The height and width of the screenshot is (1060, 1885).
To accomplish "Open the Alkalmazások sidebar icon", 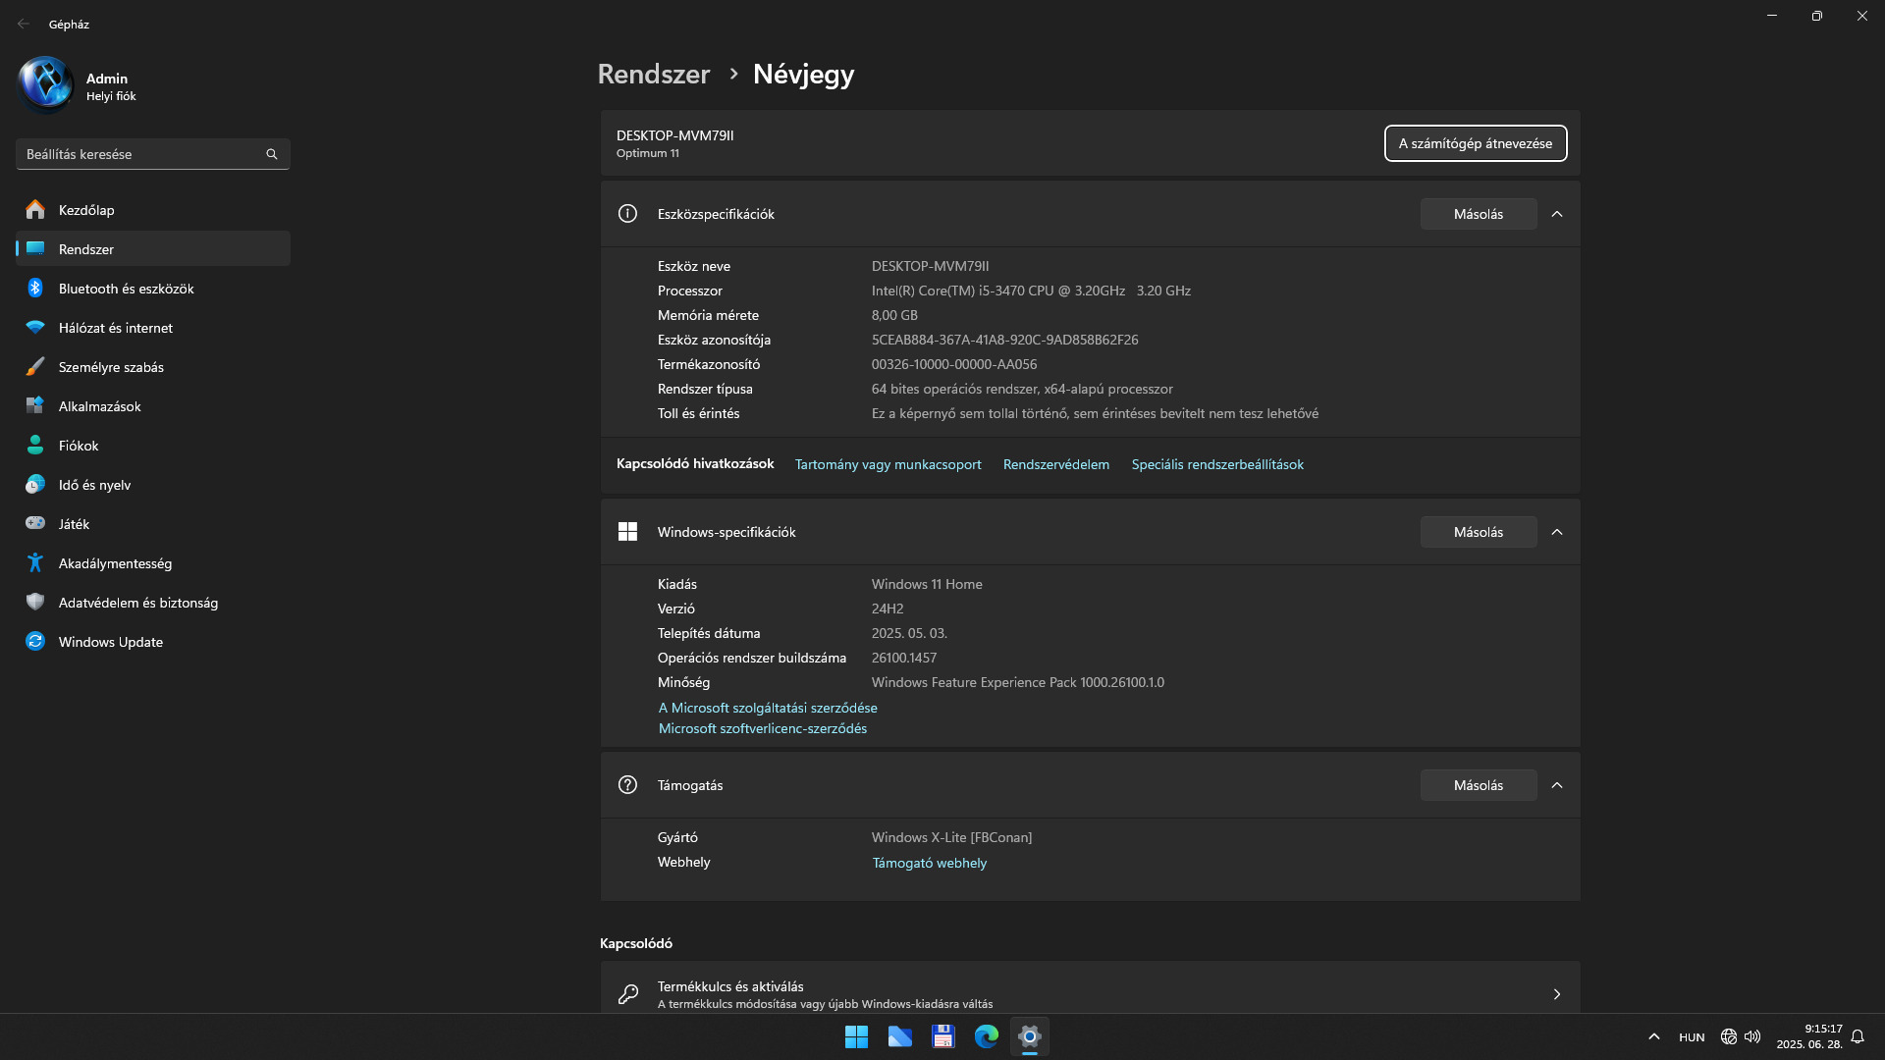I will (x=35, y=406).
